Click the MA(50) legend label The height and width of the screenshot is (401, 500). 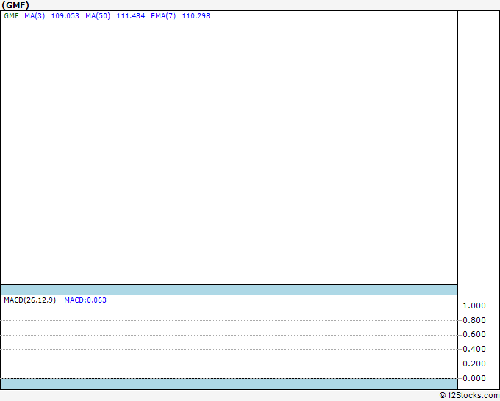click(x=98, y=16)
